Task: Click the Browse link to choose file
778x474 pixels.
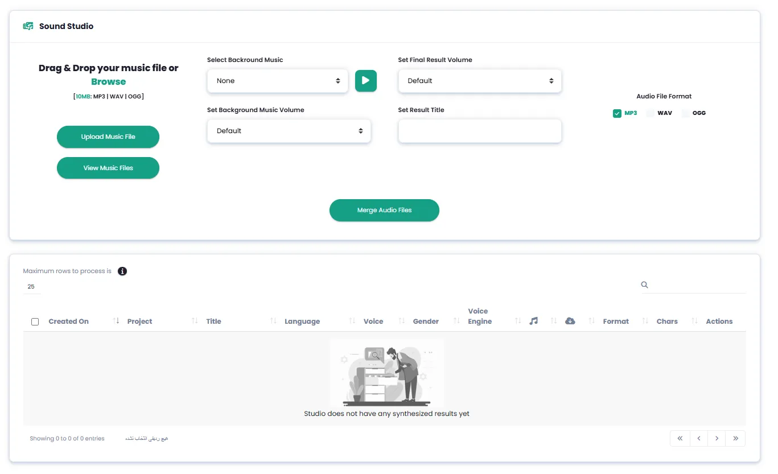Action: point(108,82)
